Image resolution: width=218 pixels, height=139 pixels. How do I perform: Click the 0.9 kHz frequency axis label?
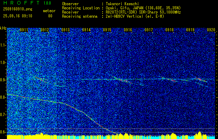(x=3, y=80)
